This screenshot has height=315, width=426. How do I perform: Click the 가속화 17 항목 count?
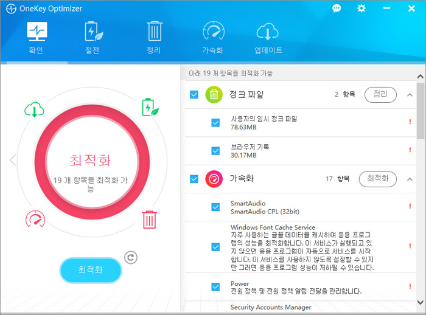point(337,178)
